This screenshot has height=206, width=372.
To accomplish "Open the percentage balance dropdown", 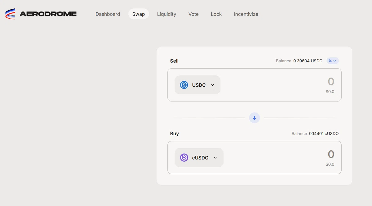I will [x=332, y=61].
